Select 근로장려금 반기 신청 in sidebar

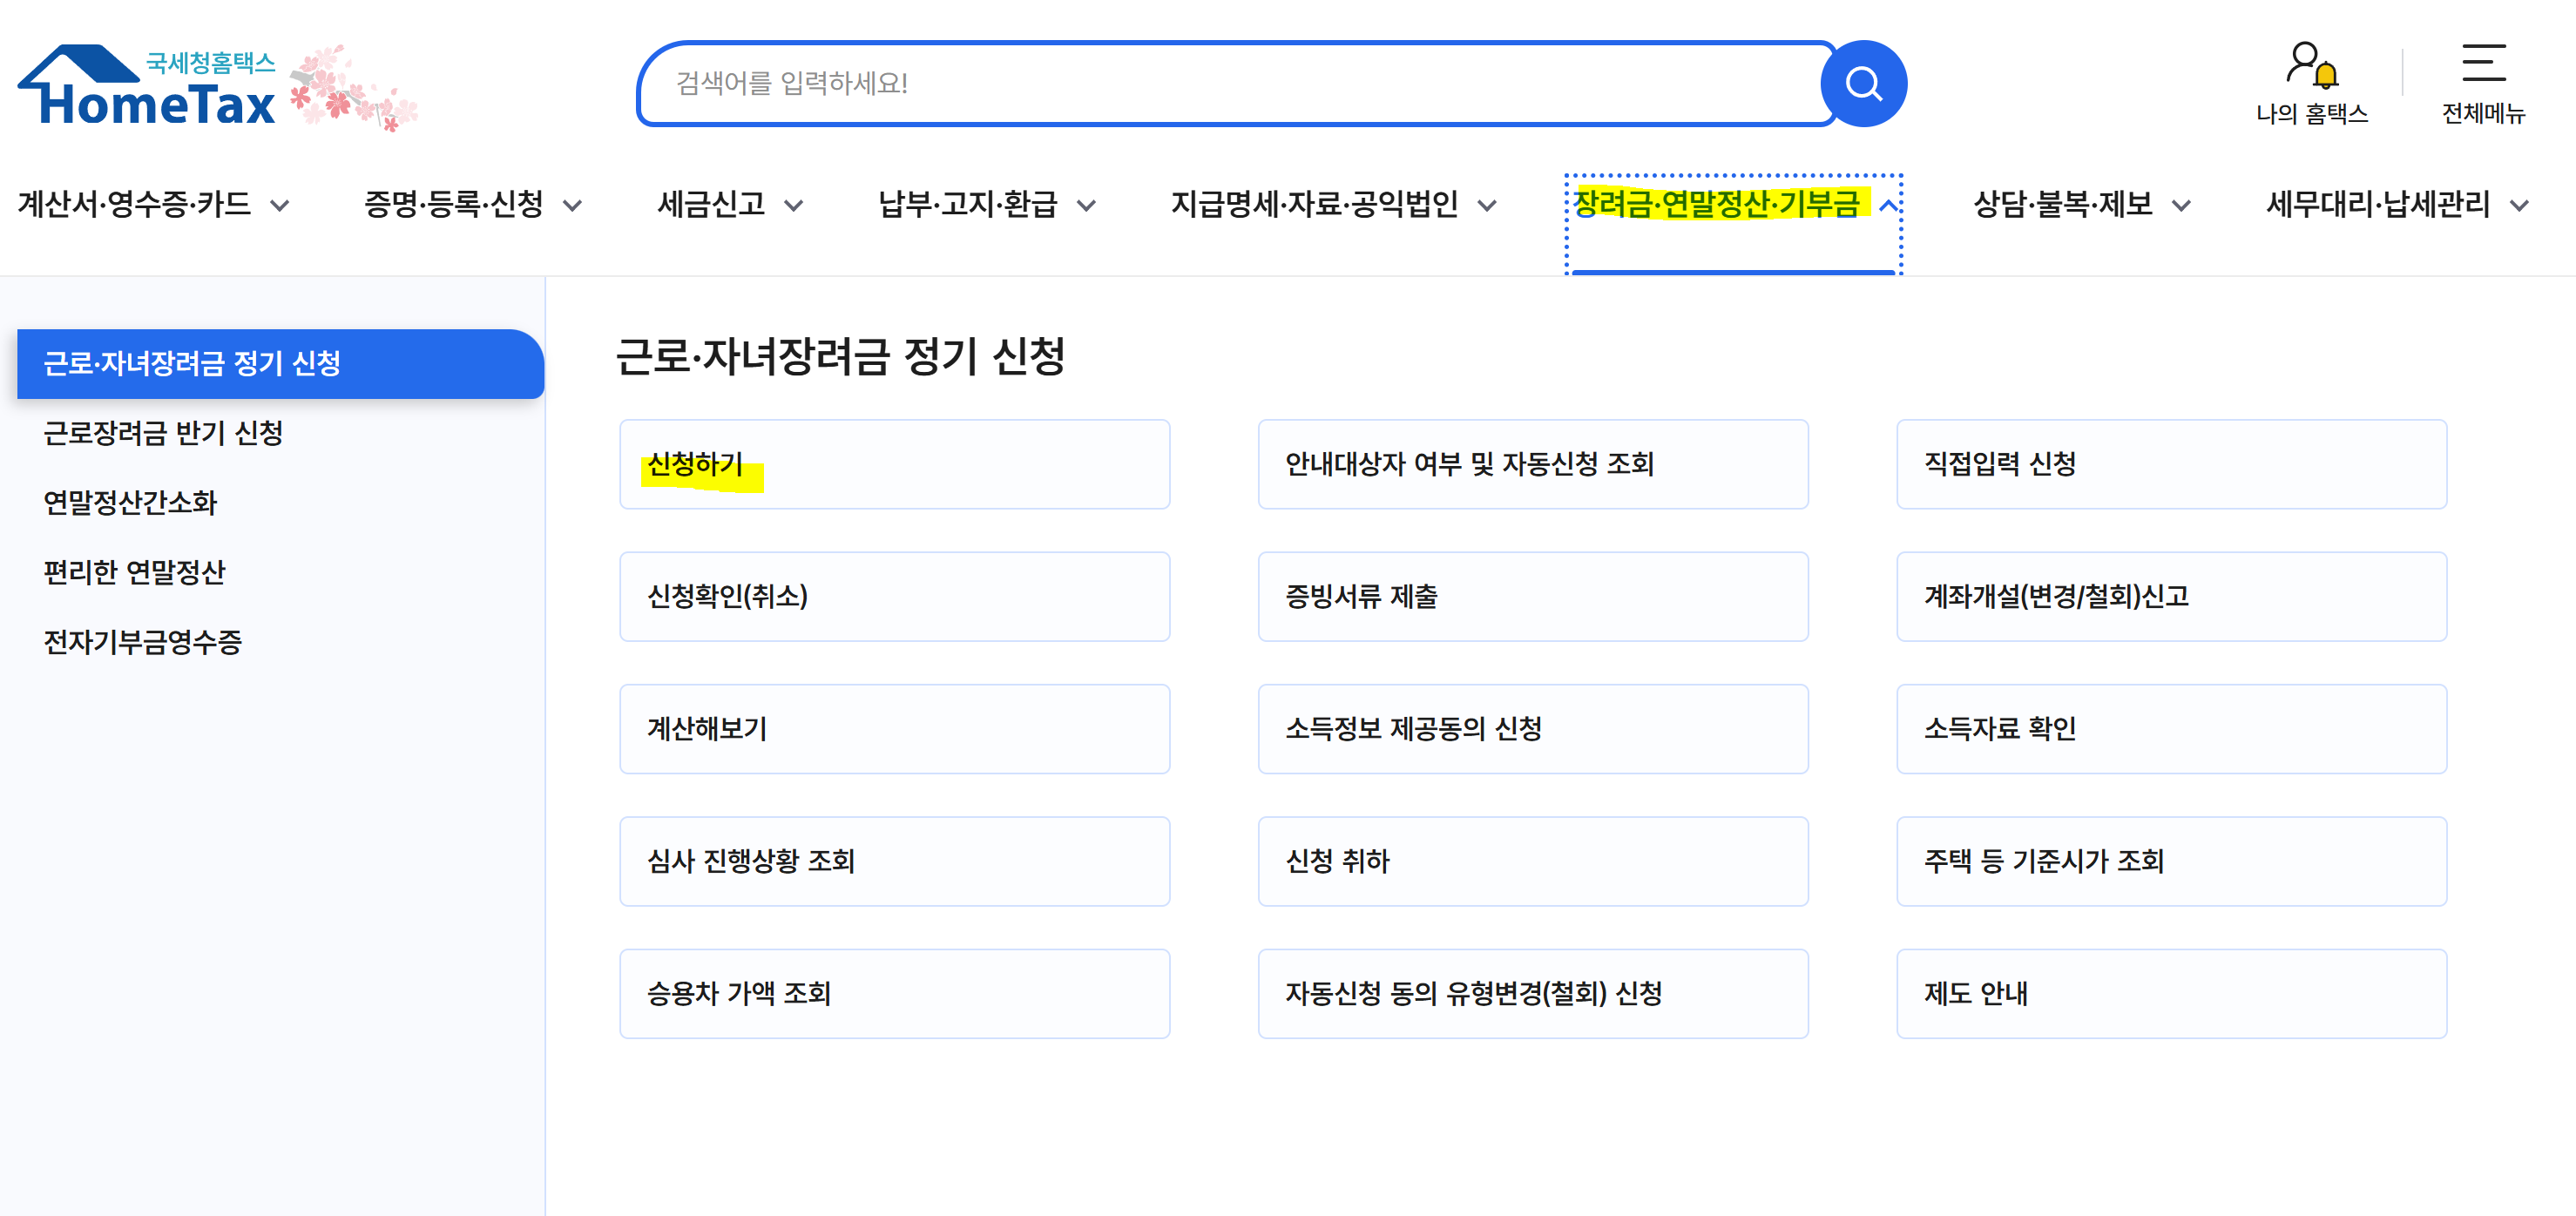162,435
